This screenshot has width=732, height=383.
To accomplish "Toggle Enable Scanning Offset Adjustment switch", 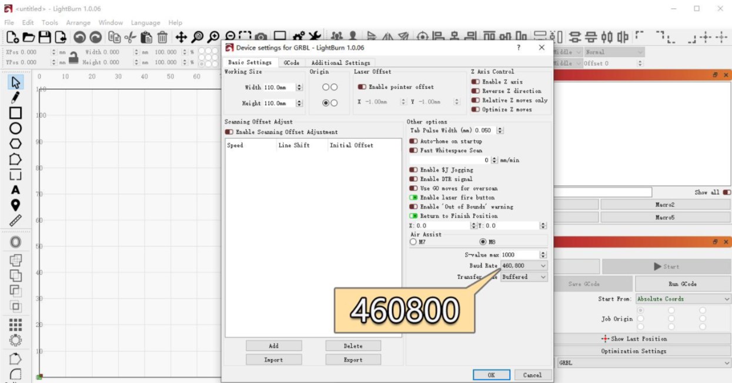I will (x=229, y=132).
